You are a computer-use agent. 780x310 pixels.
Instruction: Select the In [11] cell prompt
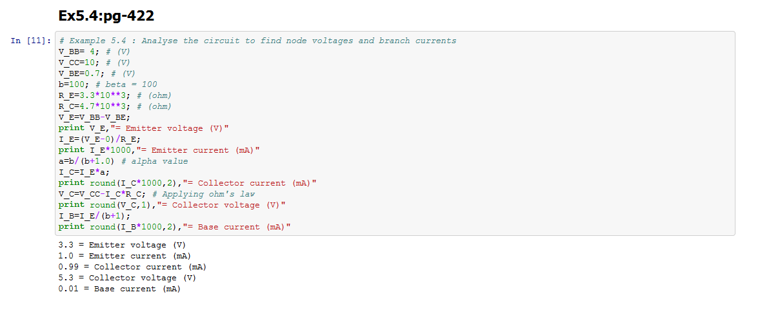(30, 41)
